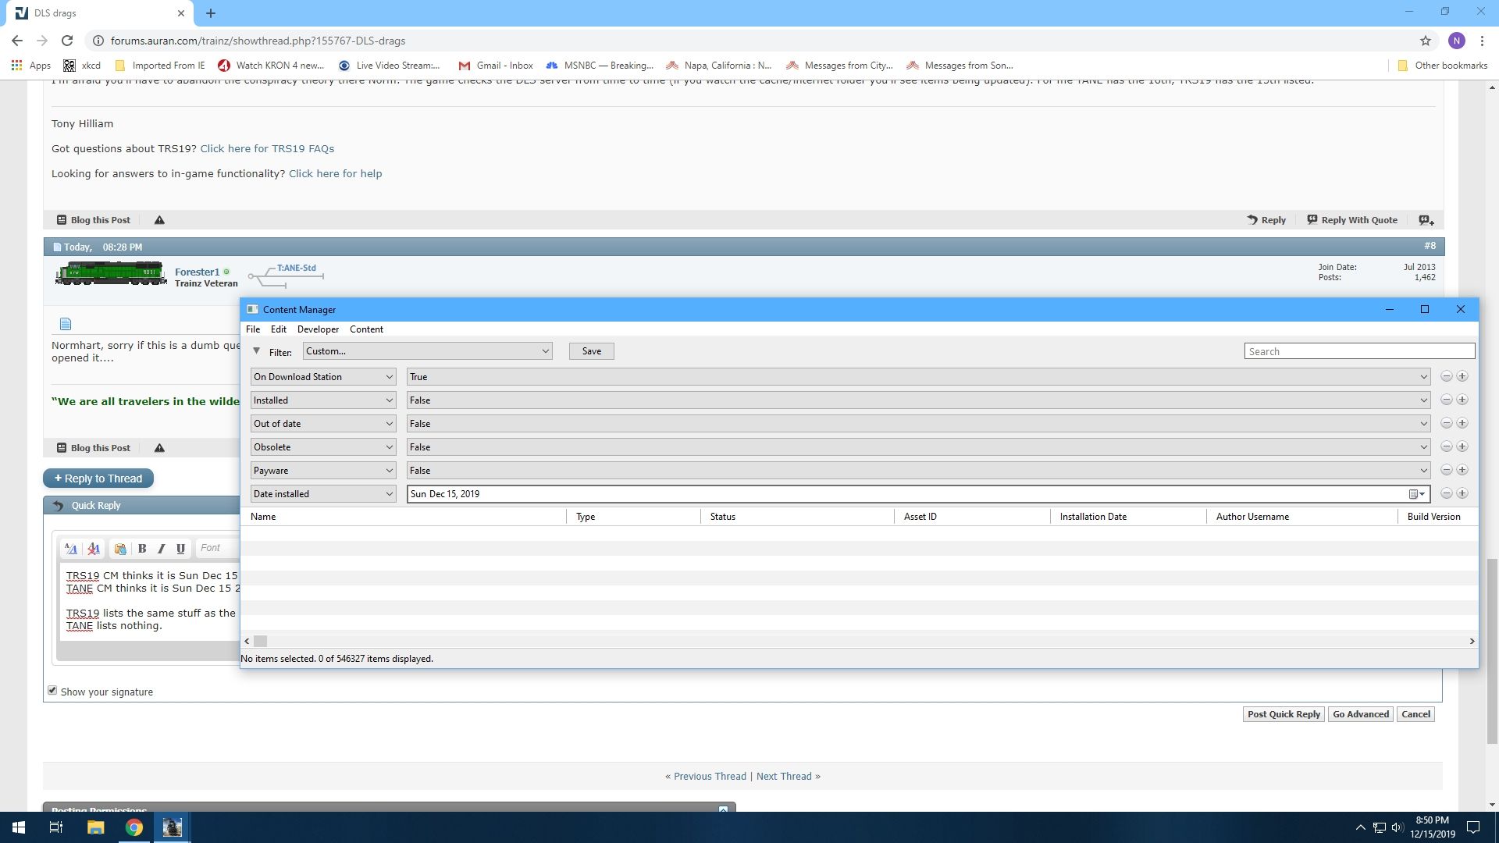Open the Date installed calendar picker
The image size is (1499, 843).
[1416, 494]
